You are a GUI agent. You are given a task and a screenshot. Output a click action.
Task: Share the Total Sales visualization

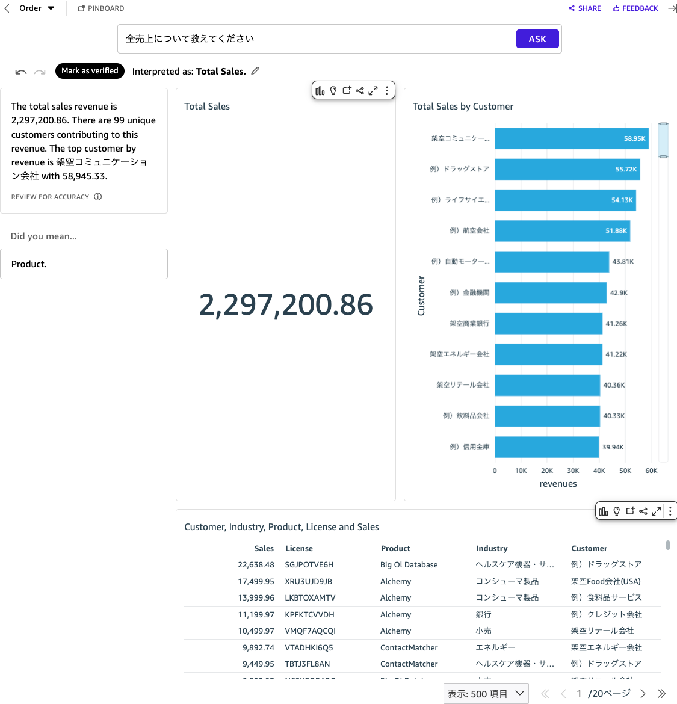(x=360, y=90)
